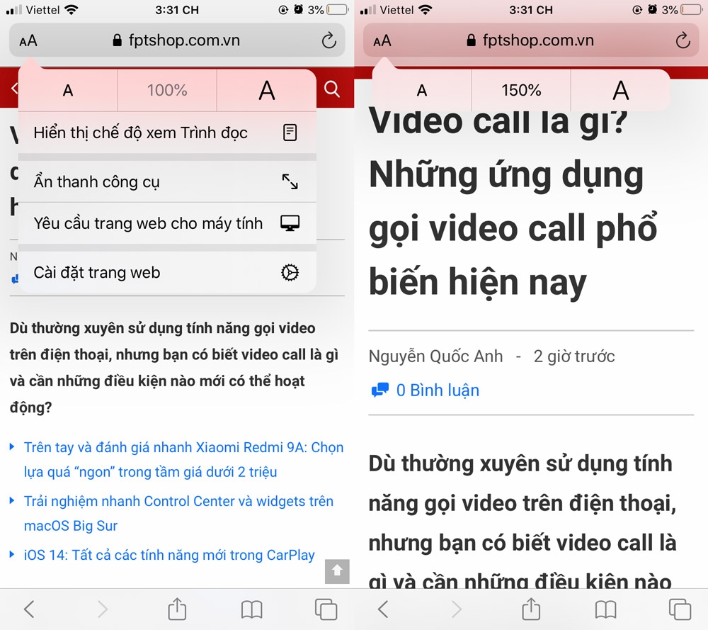Decrease font size with small A in right popup
The height and width of the screenshot is (630, 708).
point(422,91)
